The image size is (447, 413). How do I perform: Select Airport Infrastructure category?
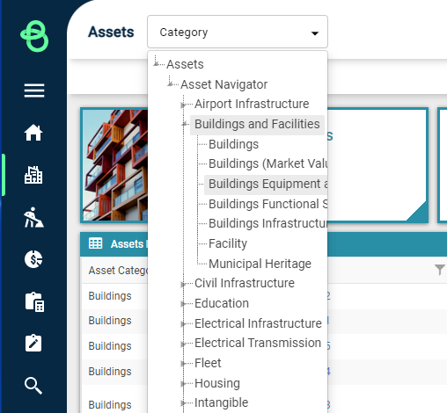tap(252, 104)
